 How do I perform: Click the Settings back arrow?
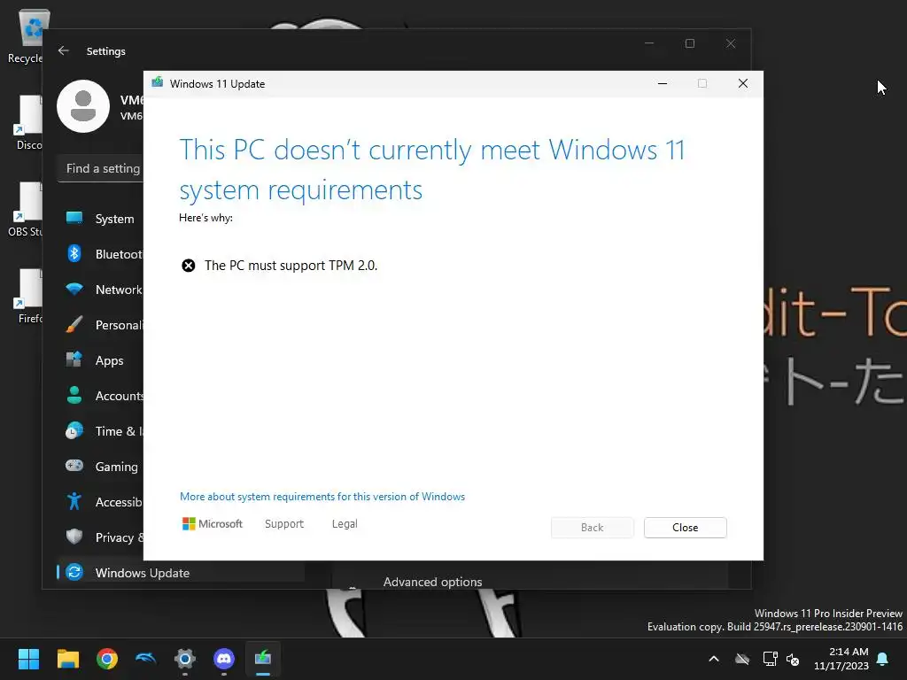coord(64,50)
